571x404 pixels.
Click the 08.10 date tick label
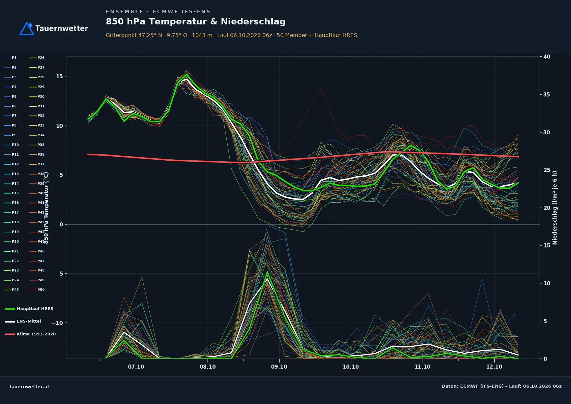[x=208, y=367]
